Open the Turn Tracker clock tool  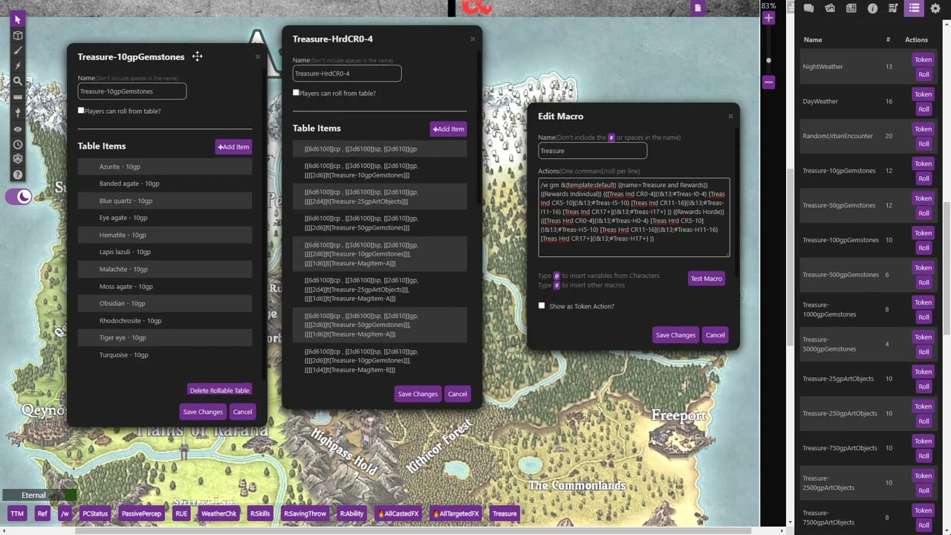tap(17, 144)
